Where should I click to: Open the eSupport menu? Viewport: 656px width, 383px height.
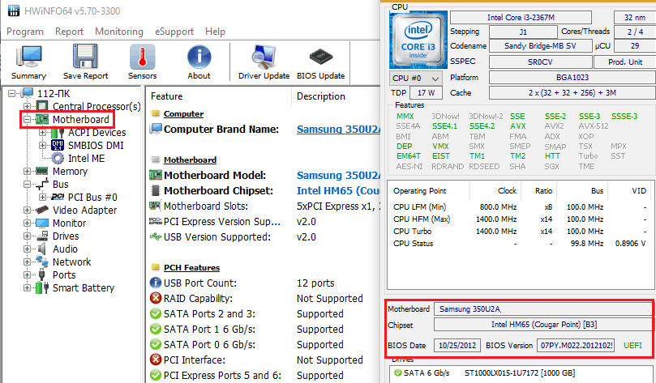[x=174, y=32]
